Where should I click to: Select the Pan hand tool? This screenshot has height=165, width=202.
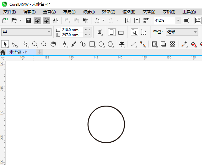coord(53,44)
